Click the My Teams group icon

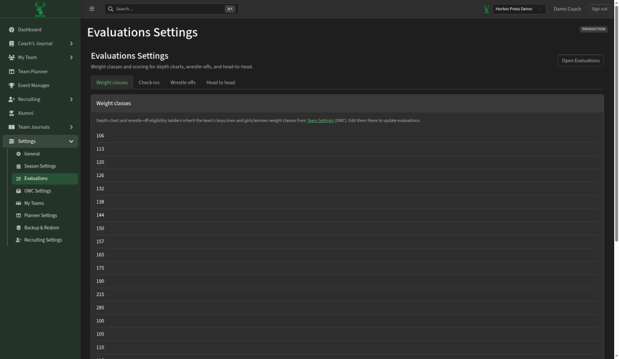[18, 203]
